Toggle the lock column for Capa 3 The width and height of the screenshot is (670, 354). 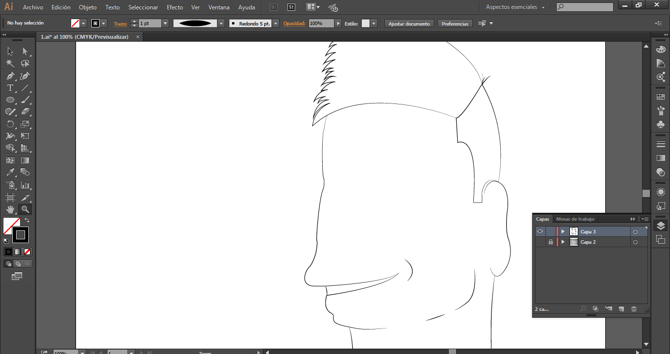(x=551, y=231)
